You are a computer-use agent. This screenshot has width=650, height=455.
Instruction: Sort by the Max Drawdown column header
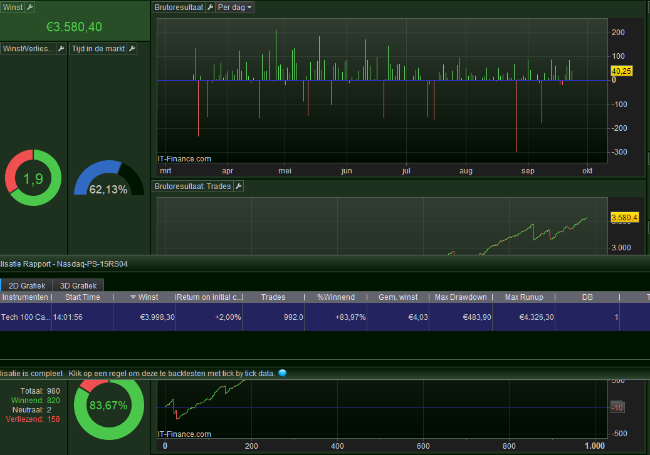tap(461, 297)
